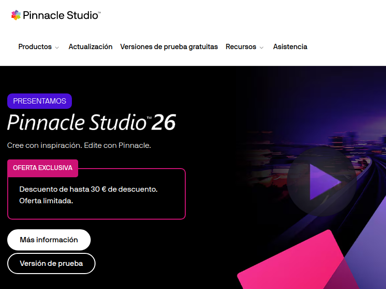Click the Más información button
Image resolution: width=386 pixels, height=289 pixels.
(x=49, y=240)
